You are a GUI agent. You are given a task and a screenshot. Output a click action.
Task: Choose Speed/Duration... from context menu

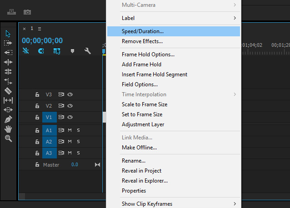174,31
